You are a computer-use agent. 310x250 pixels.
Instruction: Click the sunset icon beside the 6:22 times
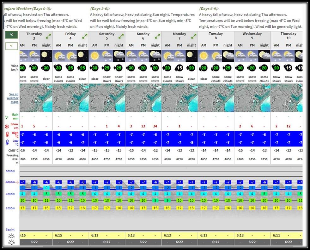(12, 242)
